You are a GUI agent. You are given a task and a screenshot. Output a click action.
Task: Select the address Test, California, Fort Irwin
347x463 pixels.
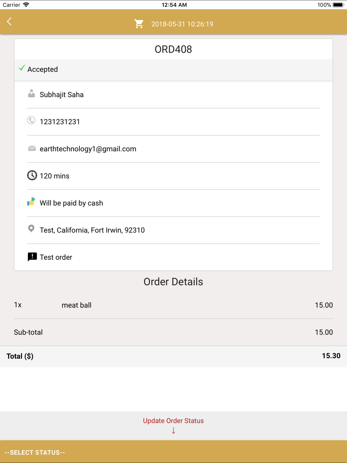(92, 230)
